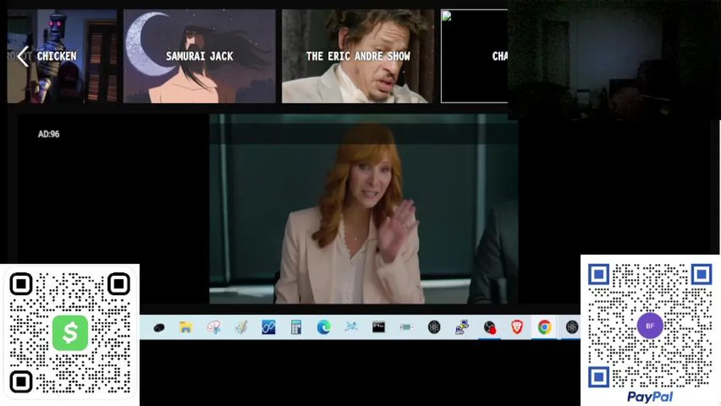Click the atom icon right of Chrome

coord(572,327)
